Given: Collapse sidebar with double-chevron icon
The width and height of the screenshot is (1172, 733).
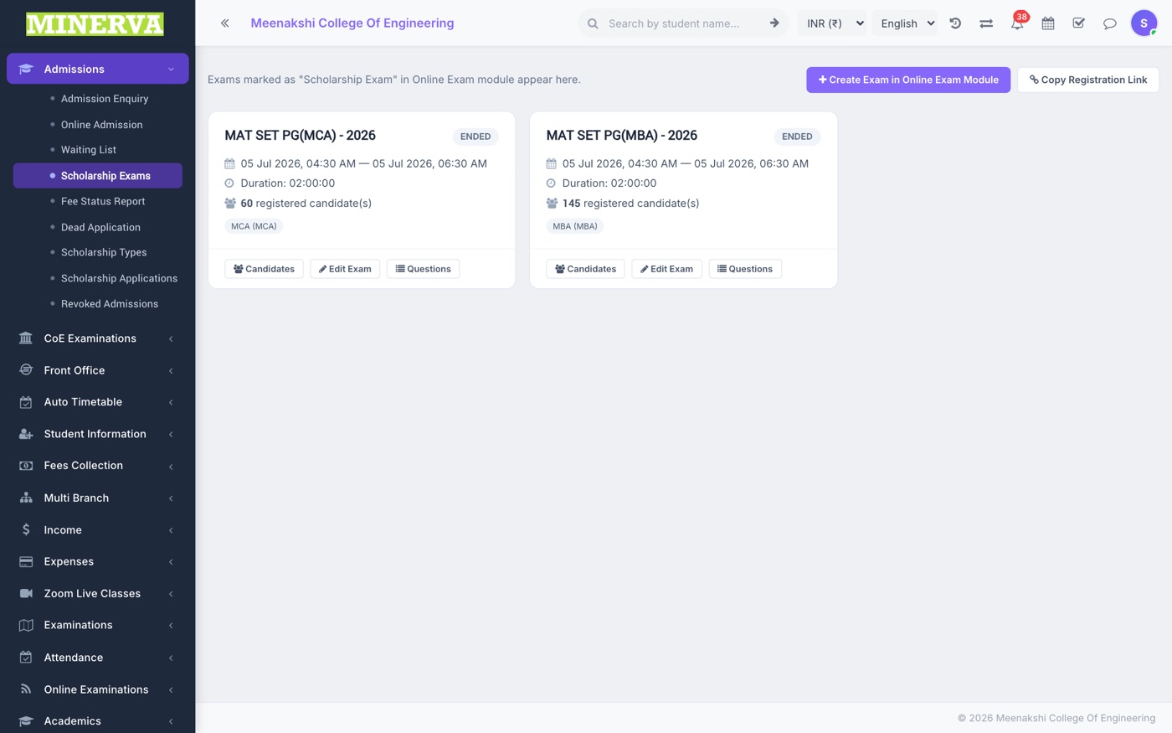Looking at the screenshot, I should click(224, 23).
